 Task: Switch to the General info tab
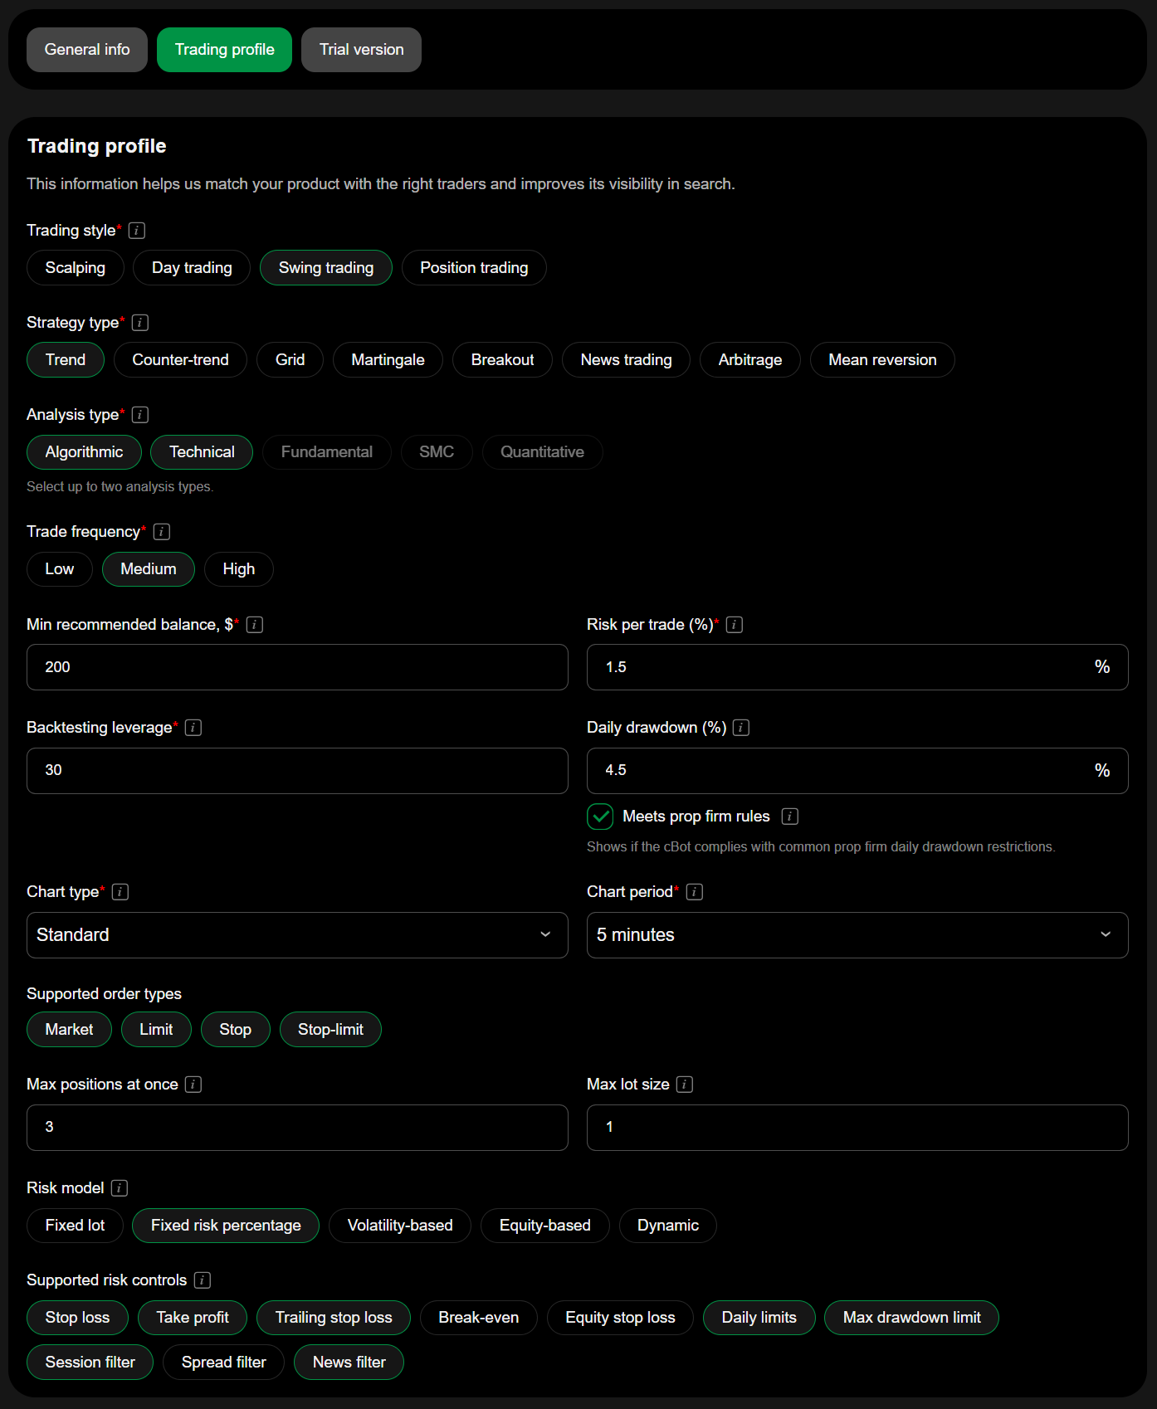tap(87, 50)
